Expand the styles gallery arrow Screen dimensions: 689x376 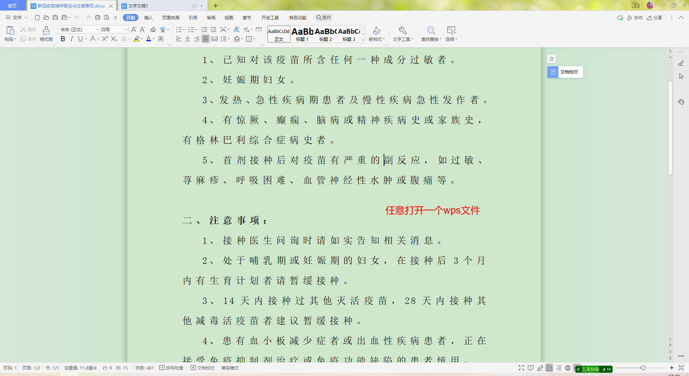tap(363, 40)
